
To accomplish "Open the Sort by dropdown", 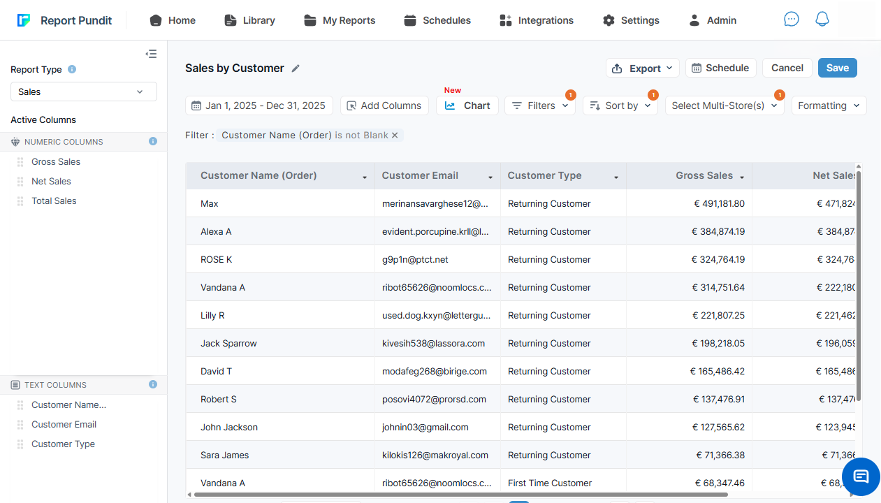I will 620,105.
